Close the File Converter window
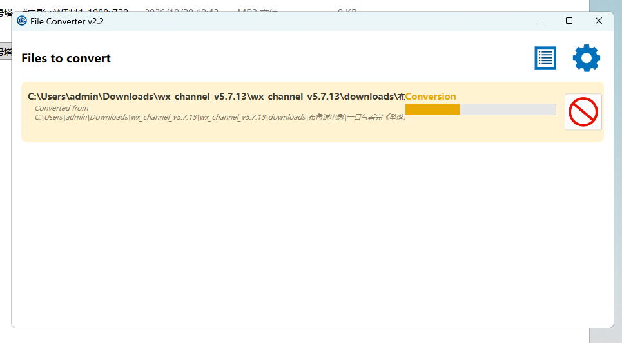This screenshot has width=622, height=343. 599,21
